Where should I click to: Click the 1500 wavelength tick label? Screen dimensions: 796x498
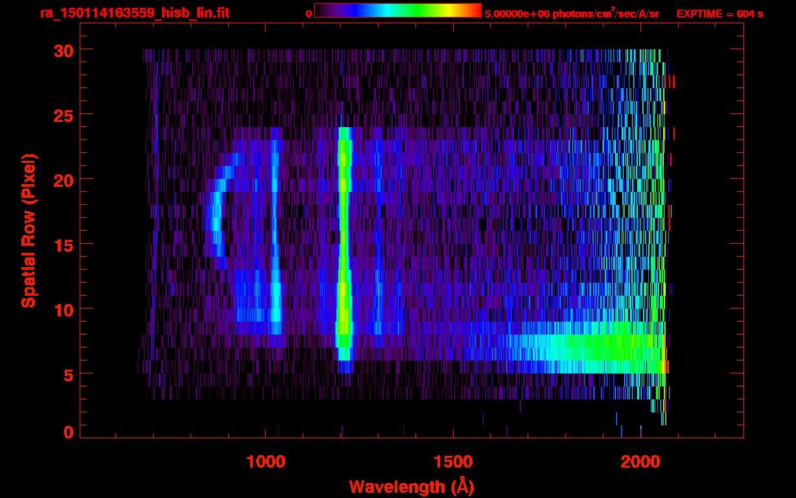453,461
